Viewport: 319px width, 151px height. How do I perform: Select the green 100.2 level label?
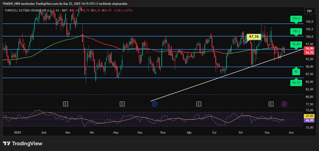[296, 31]
